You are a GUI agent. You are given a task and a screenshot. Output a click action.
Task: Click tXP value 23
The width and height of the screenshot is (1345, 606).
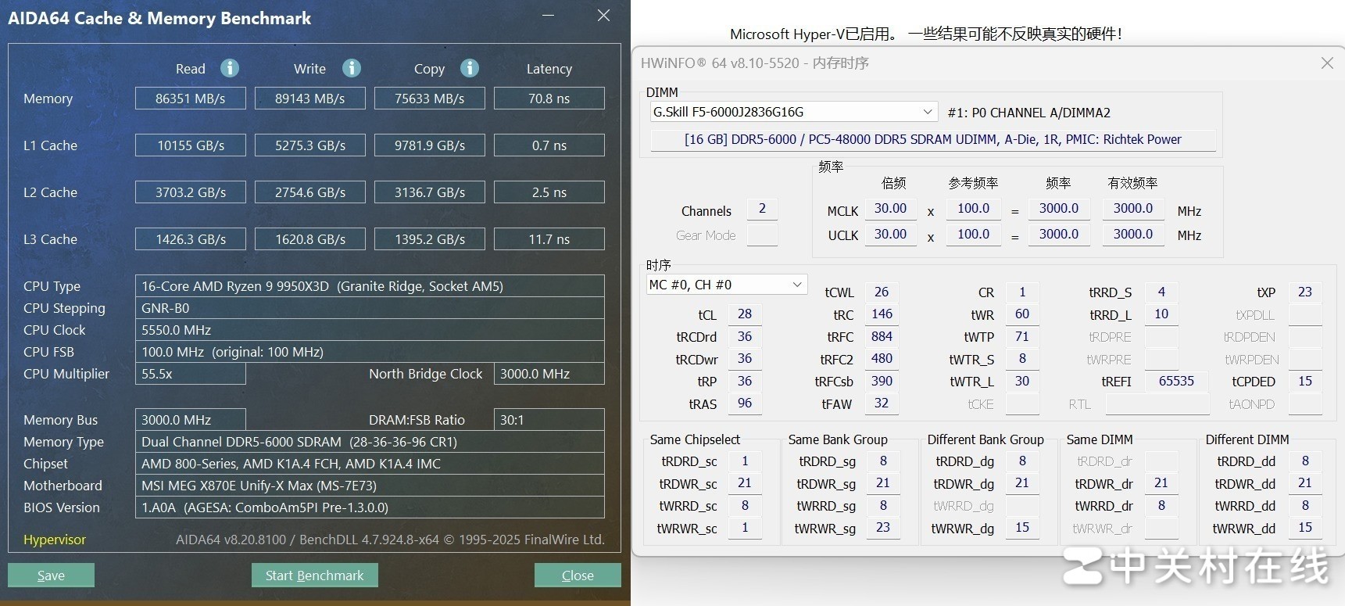1305,292
